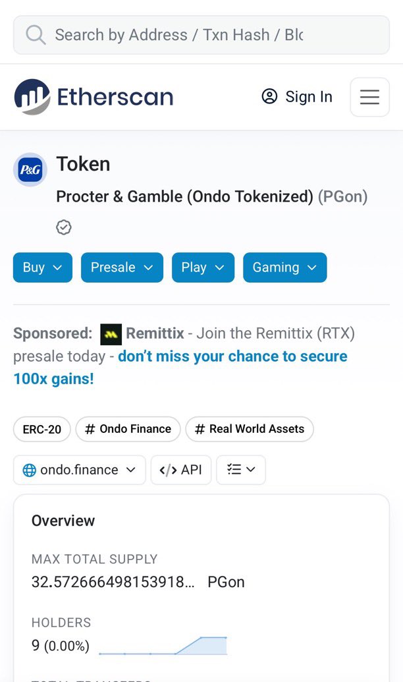
Task: Focus the address search field
Action: pyautogui.click(x=201, y=35)
